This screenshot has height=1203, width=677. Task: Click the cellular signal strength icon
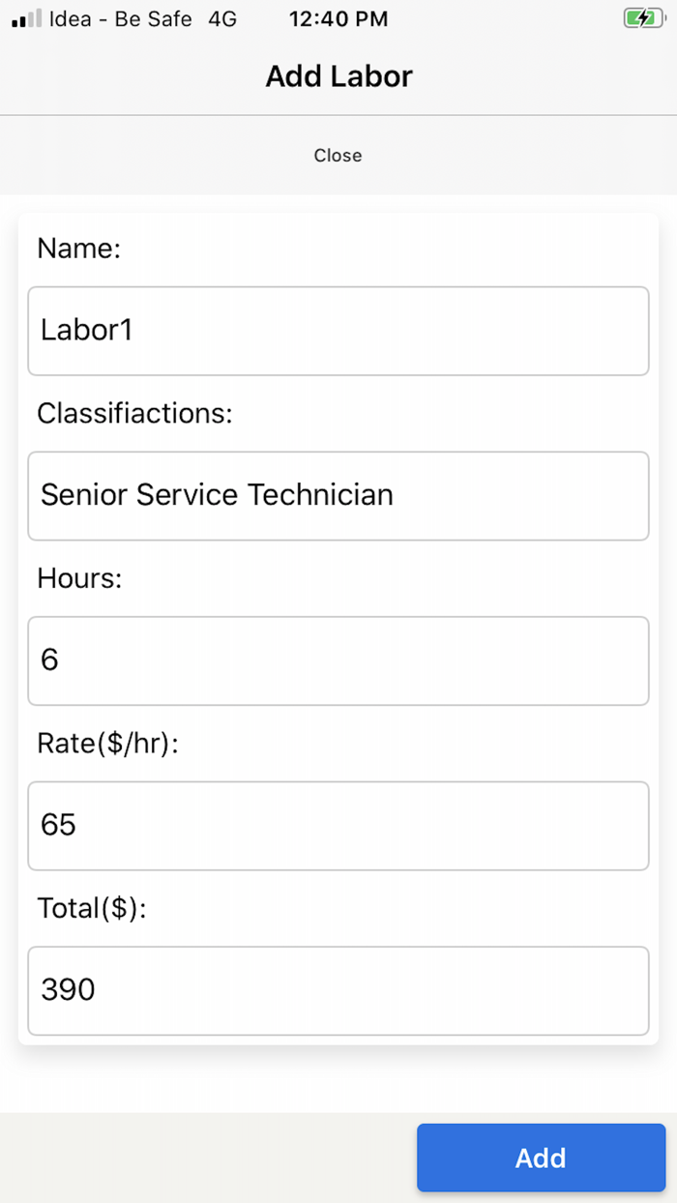pyautogui.click(x=26, y=17)
